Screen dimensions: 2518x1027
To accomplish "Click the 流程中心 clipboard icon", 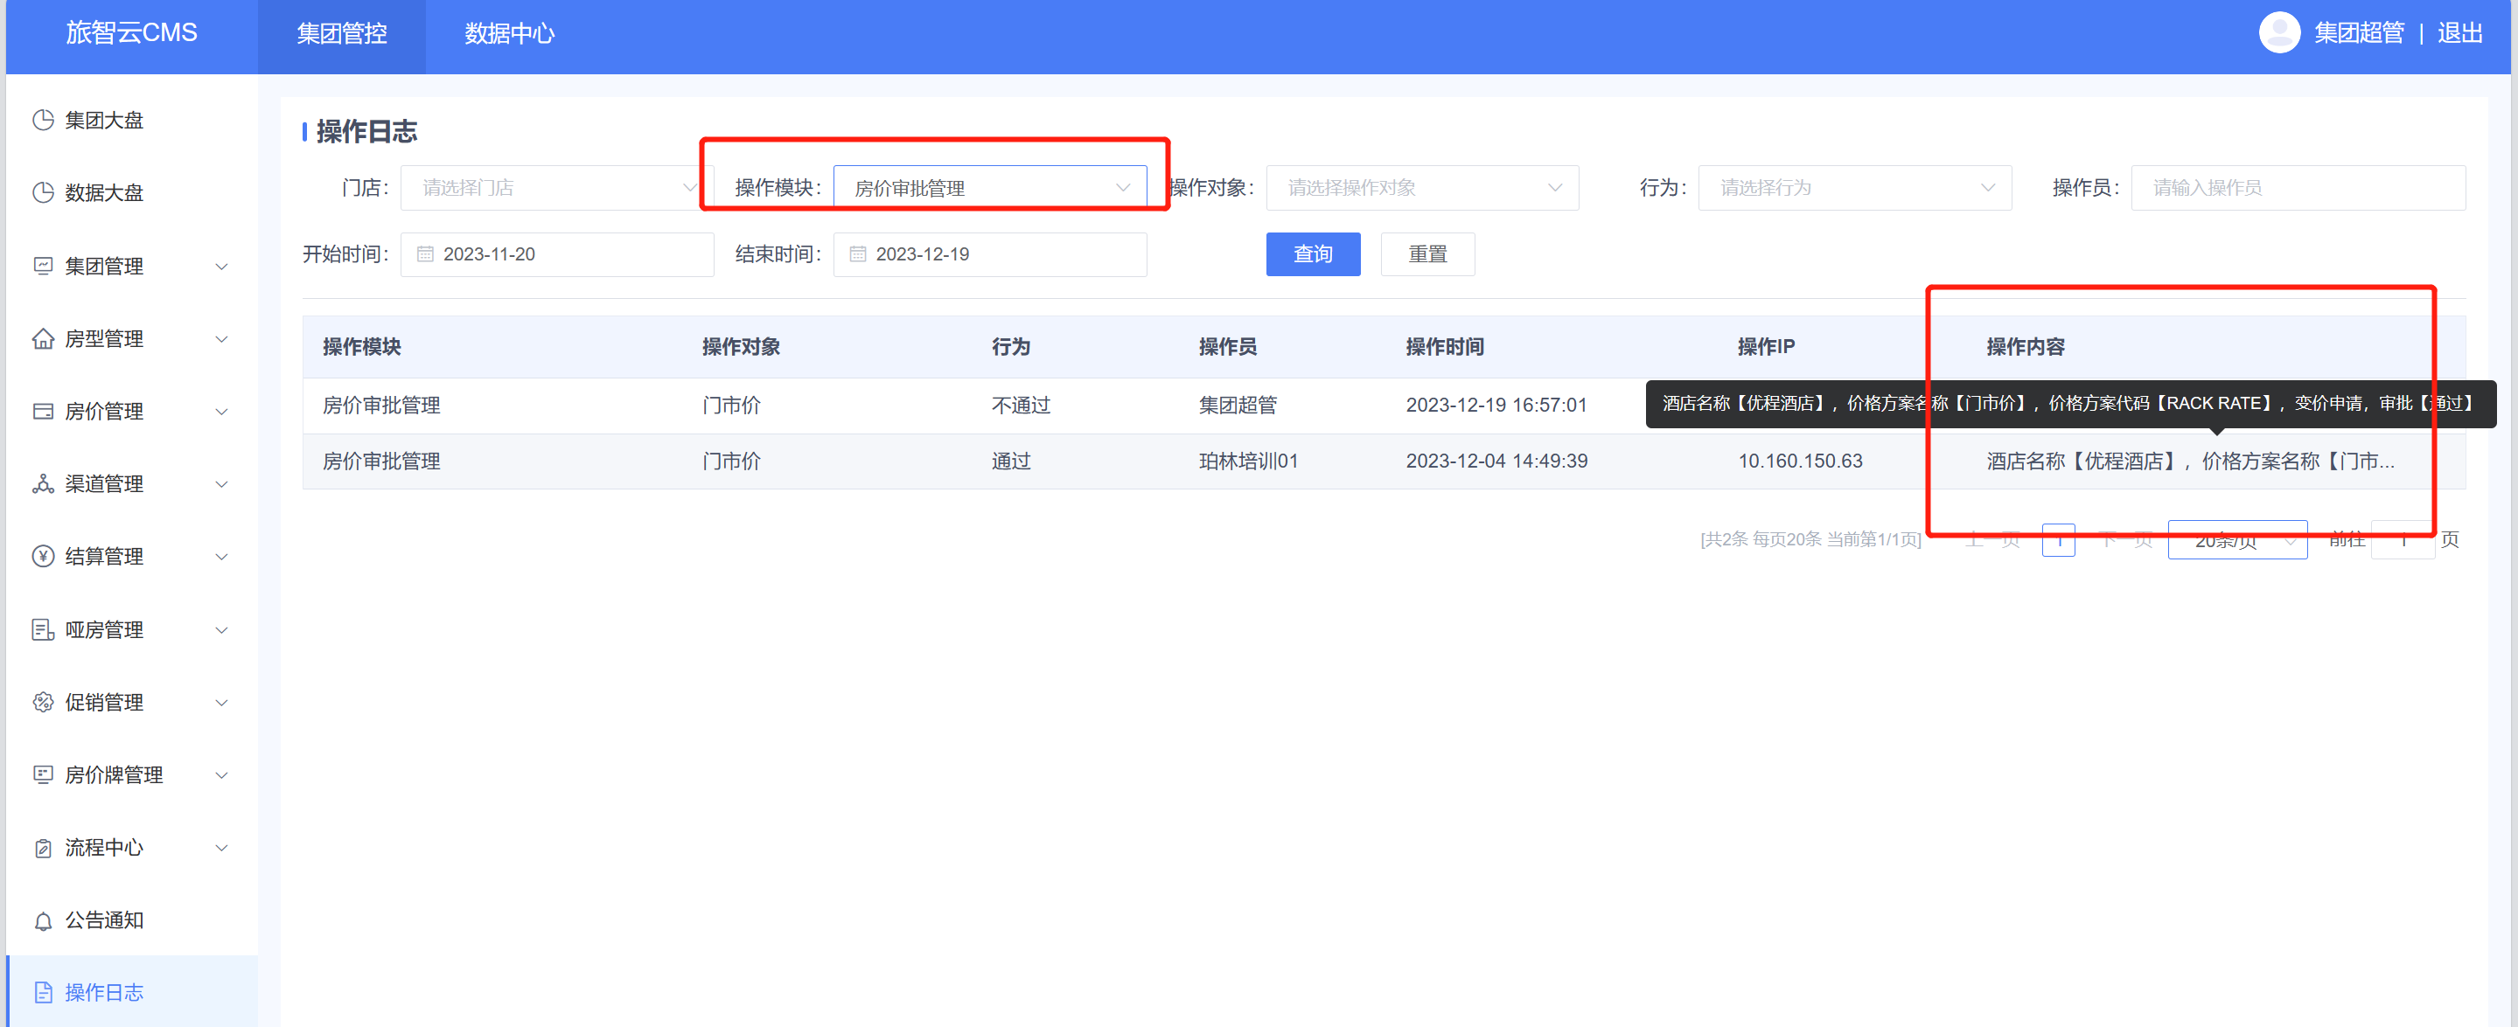I will (43, 847).
